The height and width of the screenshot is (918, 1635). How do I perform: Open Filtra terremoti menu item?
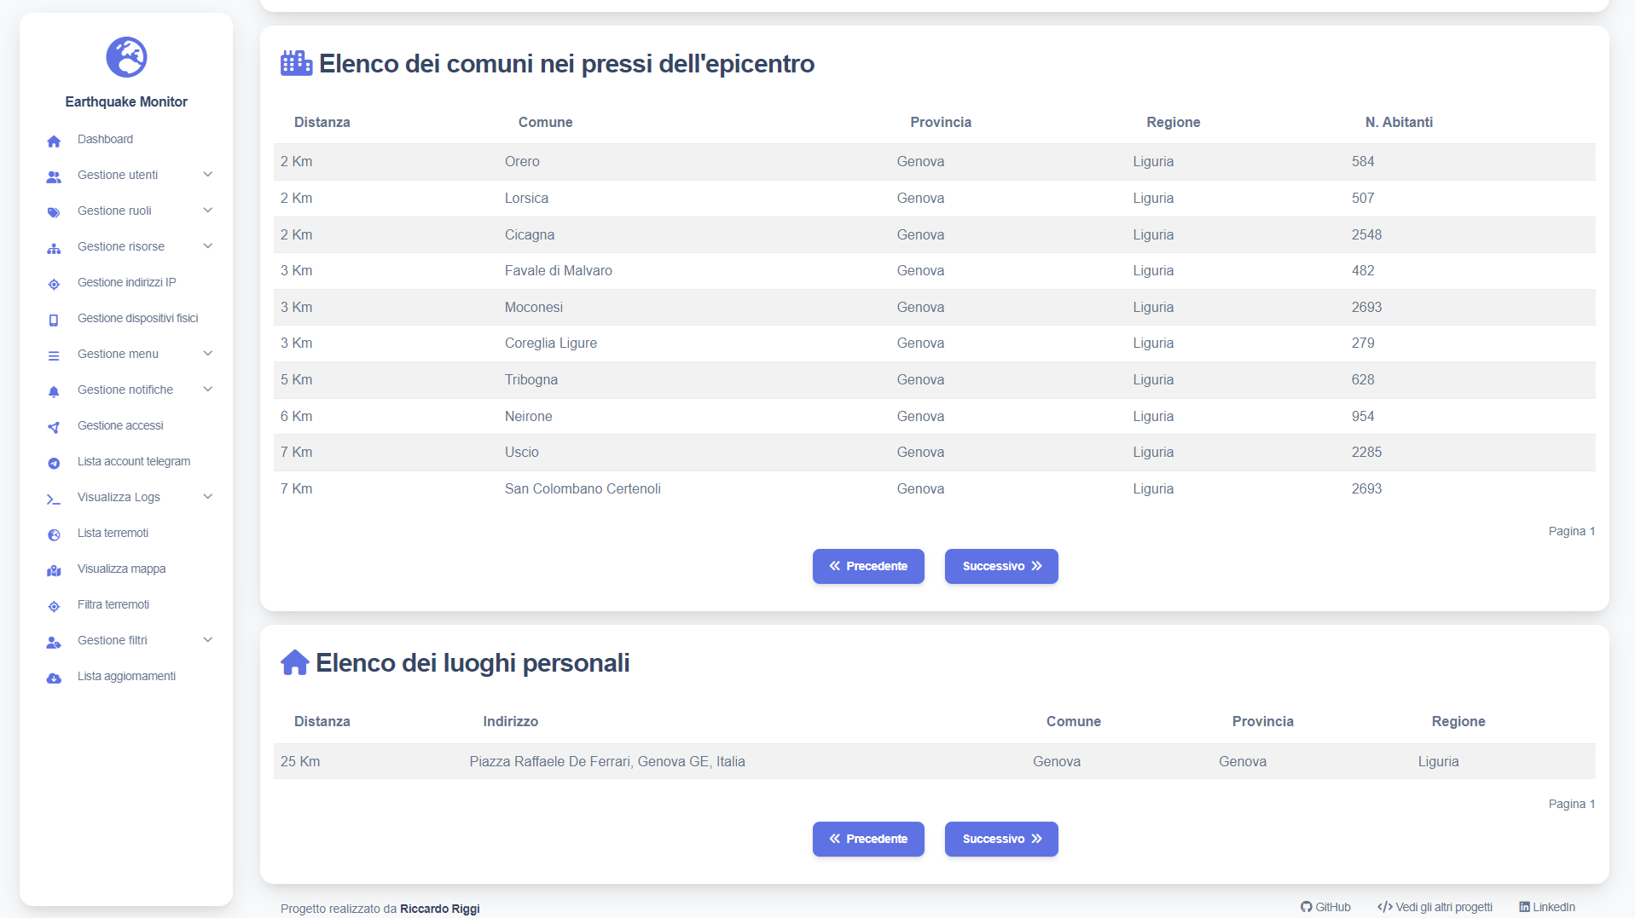(113, 604)
